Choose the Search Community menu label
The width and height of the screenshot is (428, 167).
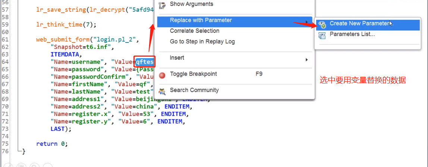(x=194, y=90)
